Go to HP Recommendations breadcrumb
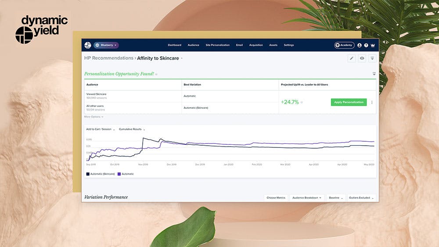The image size is (439, 247). [108, 58]
